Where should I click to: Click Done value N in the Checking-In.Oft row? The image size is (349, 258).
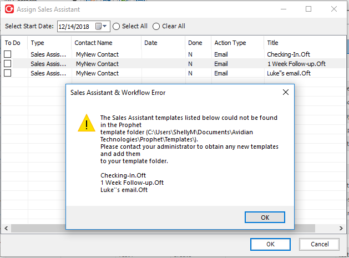pyautogui.click(x=190, y=54)
